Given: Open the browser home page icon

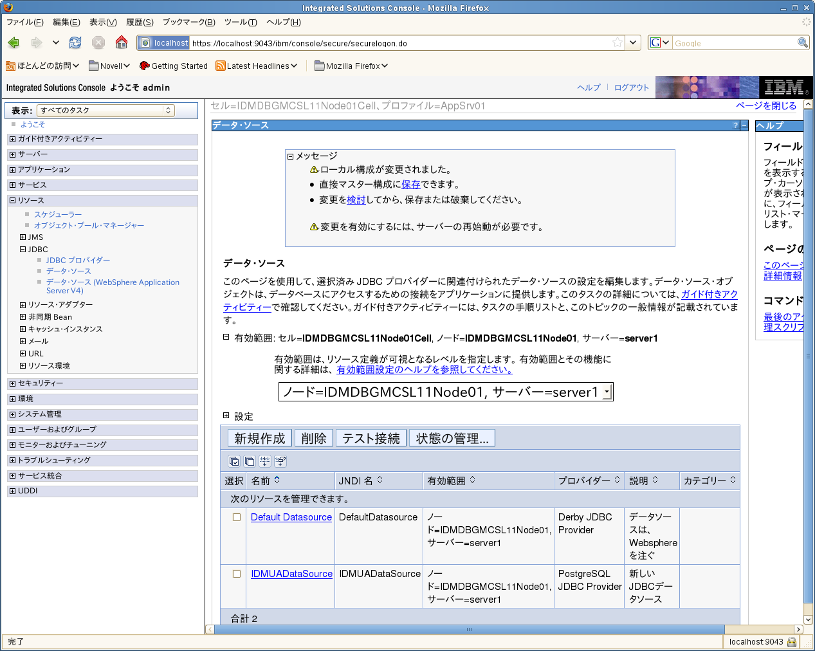Looking at the screenshot, I should (x=122, y=42).
